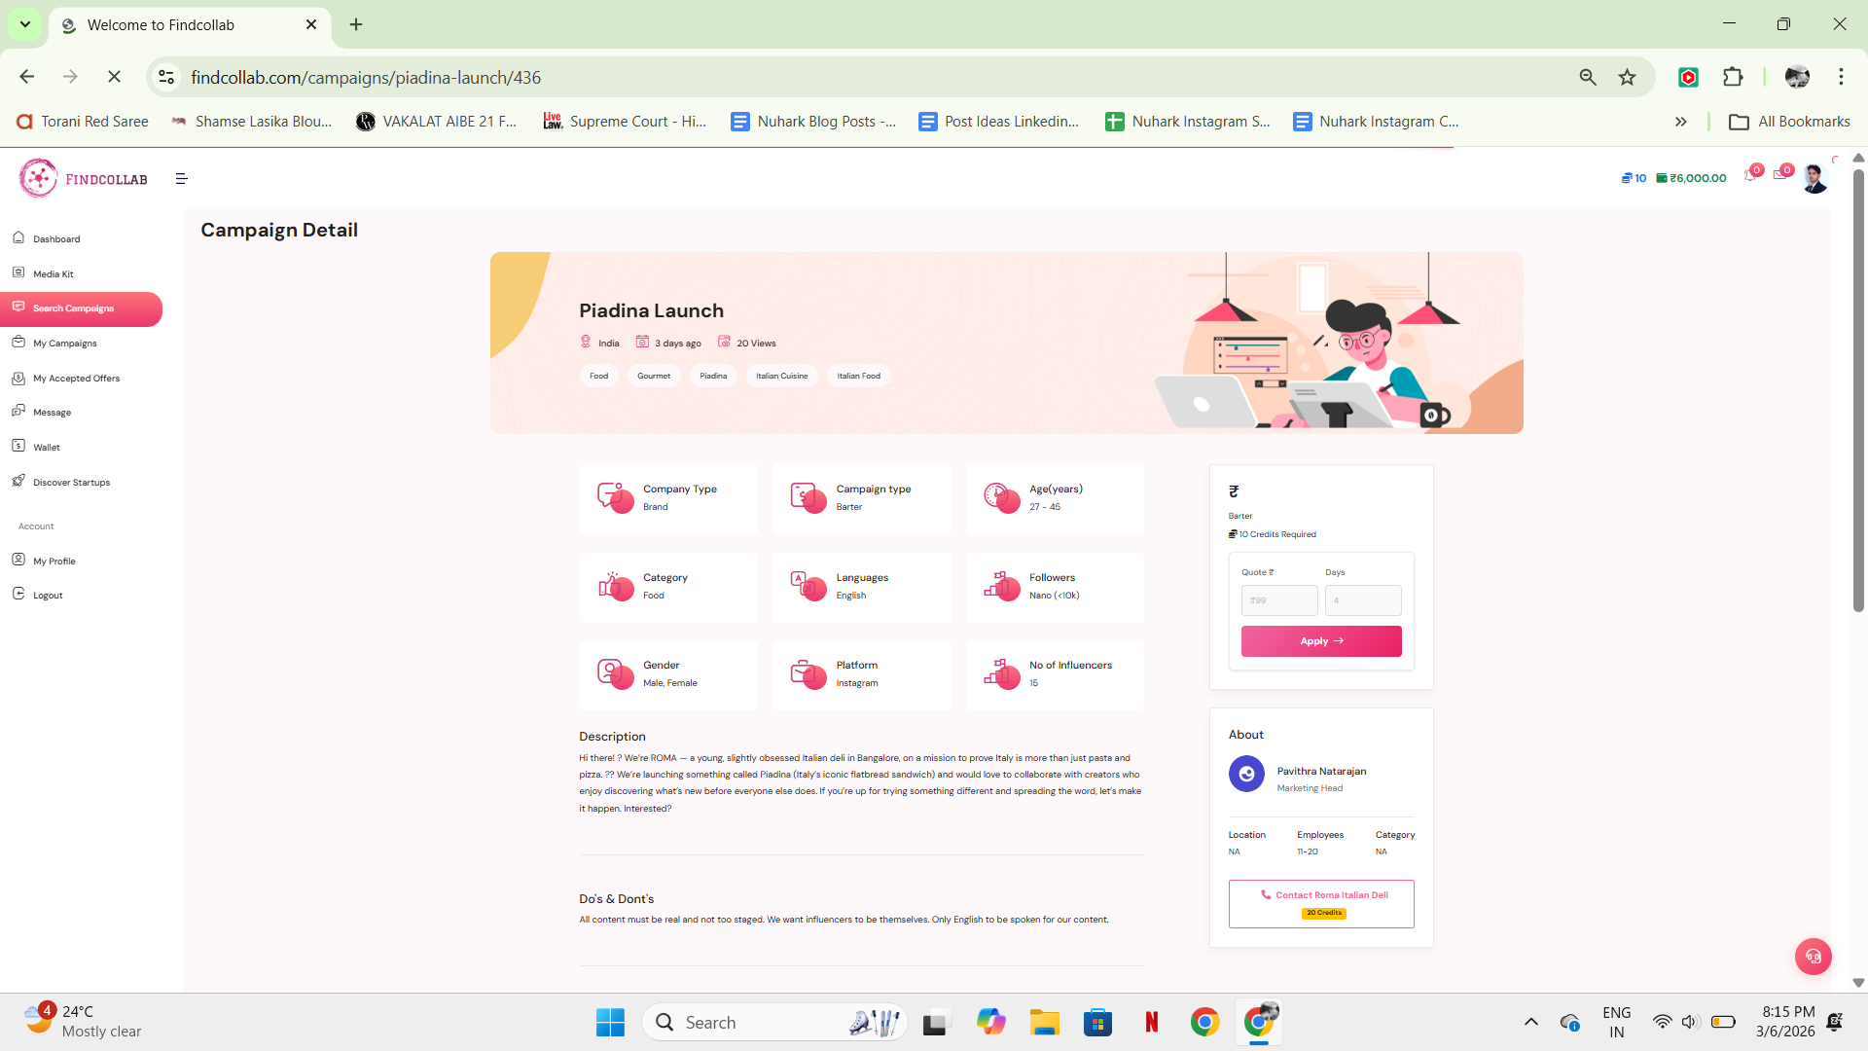Click the Languages card icon

point(808,586)
